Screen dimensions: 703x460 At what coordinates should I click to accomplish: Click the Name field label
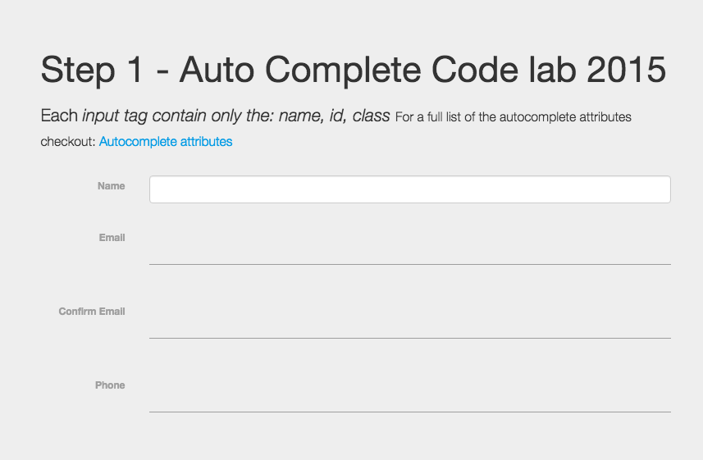point(112,186)
